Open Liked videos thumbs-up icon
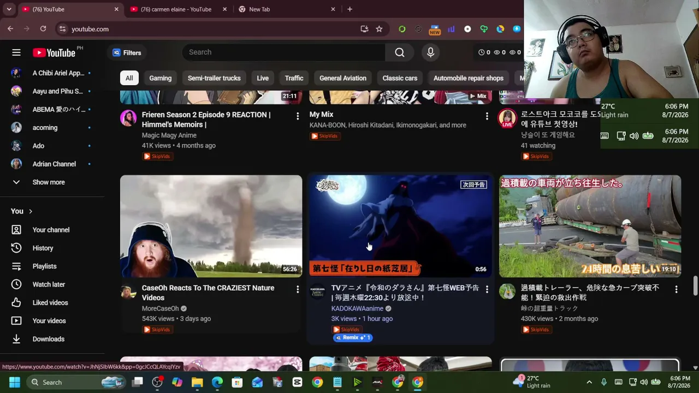 tap(16, 303)
